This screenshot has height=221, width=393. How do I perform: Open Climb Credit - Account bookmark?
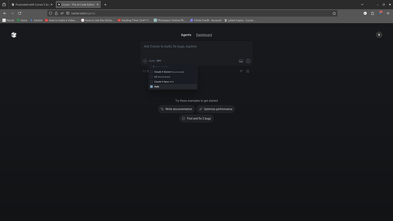tap(206, 21)
